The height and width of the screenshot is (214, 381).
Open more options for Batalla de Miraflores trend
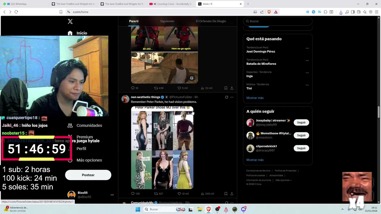(307, 60)
